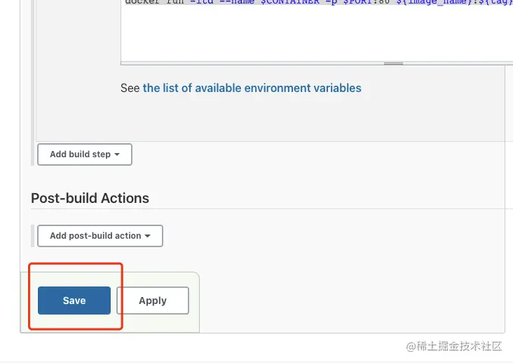Click the caret arrow on Add build step
The image size is (513, 363).
(x=117, y=154)
